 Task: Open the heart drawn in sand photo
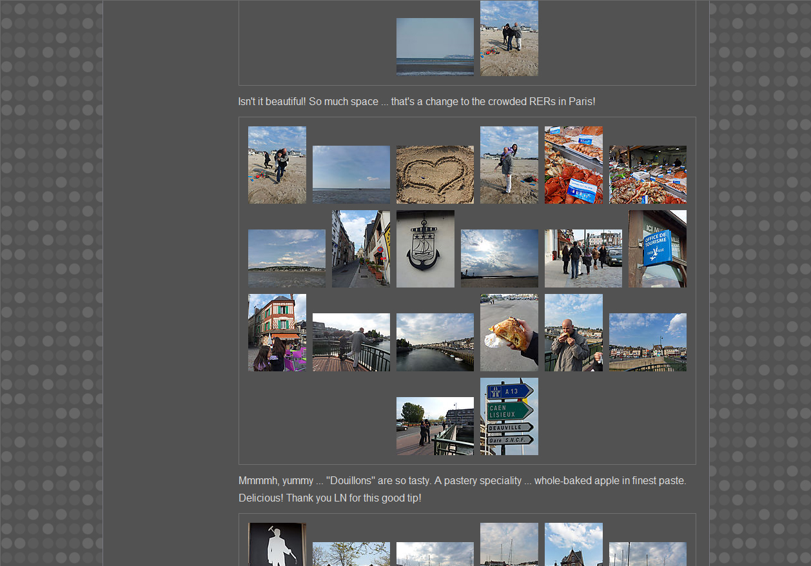coord(435,174)
